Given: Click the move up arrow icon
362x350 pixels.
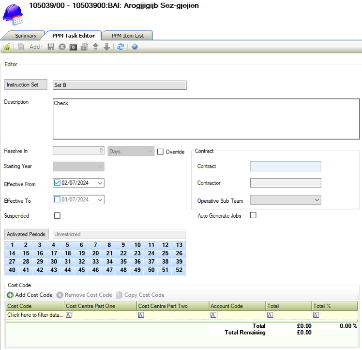Looking at the screenshot, I should 95,47.
